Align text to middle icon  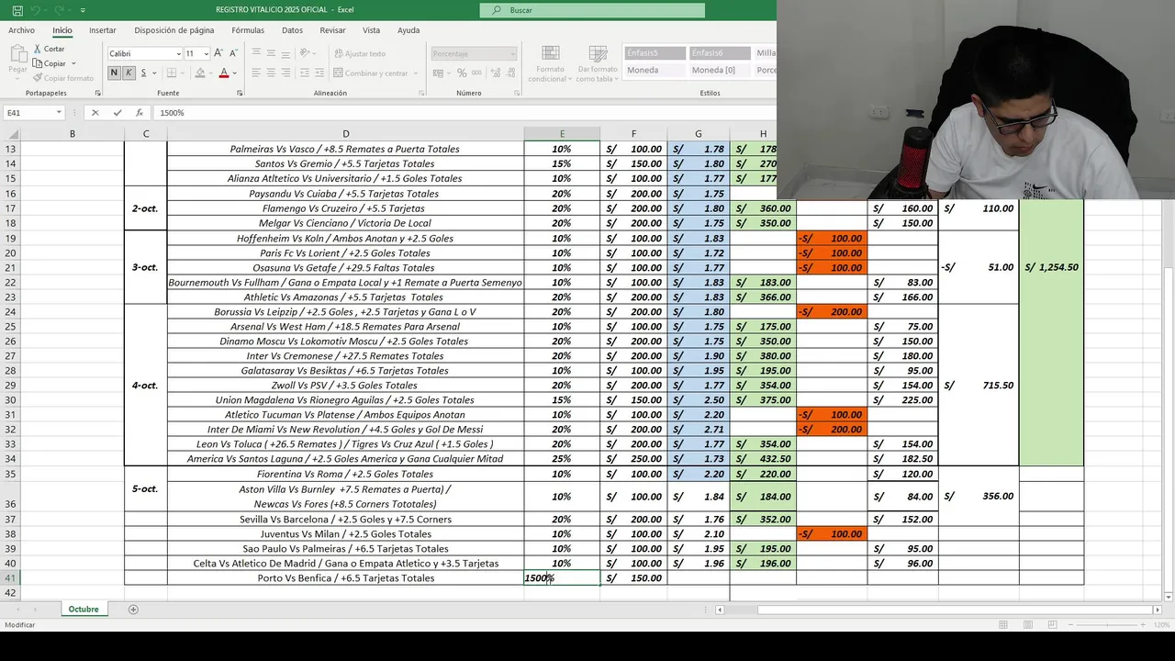(x=273, y=53)
